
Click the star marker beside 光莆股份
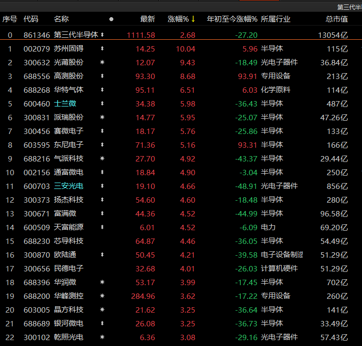[x=103, y=62]
